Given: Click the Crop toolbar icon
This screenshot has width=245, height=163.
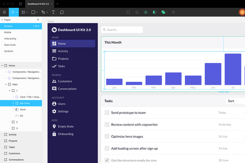Looking at the screenshot, I should [x=173, y=12].
